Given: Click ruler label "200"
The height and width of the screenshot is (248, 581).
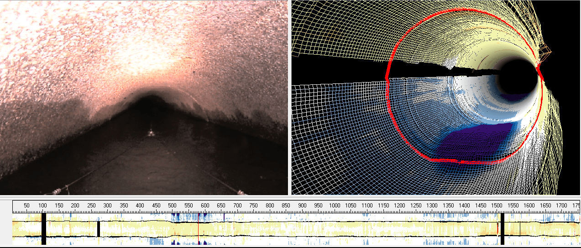Looking at the screenshot, I should click(x=75, y=206).
